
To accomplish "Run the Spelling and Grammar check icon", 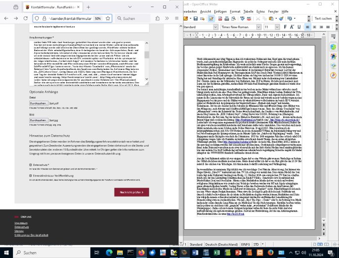I will [x=242, y=19].
